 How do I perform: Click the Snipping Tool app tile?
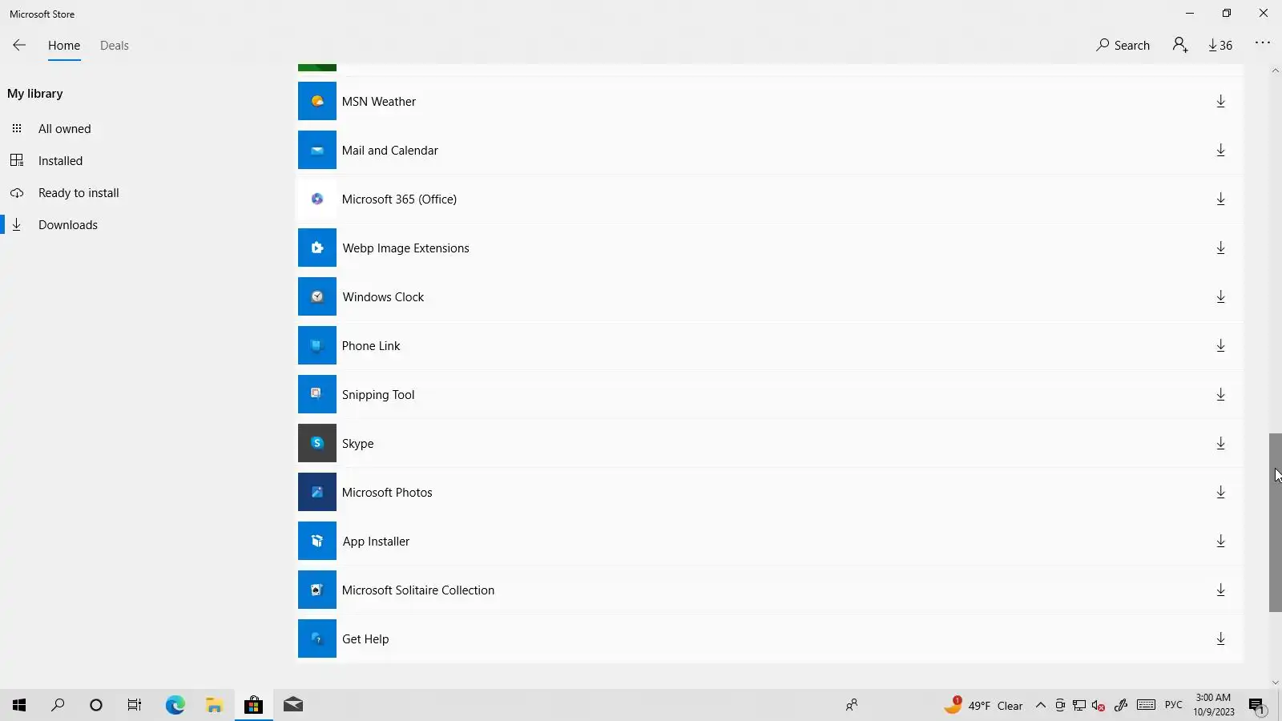click(317, 395)
